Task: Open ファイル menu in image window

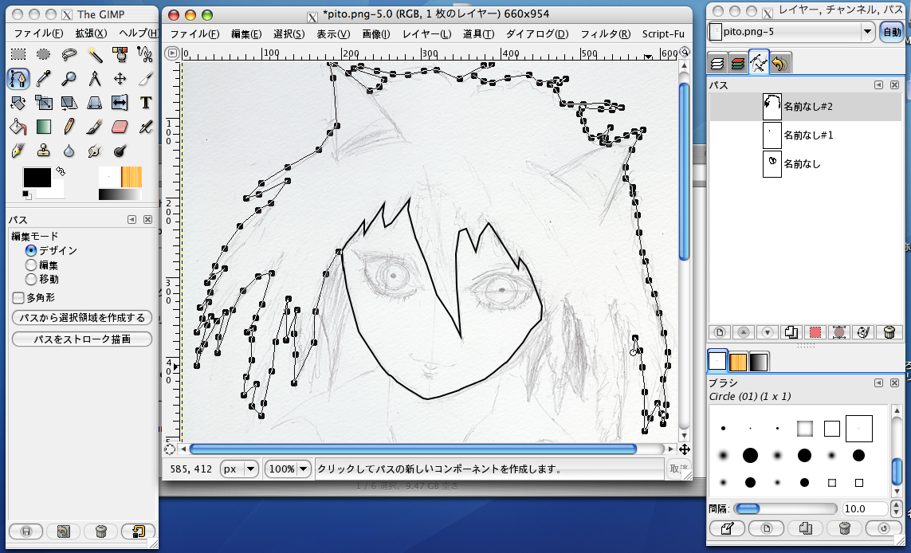Action: [x=194, y=33]
